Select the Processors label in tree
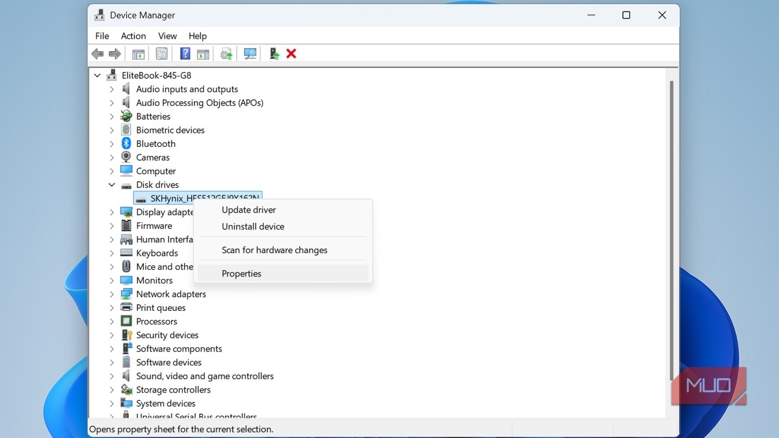 click(x=156, y=321)
